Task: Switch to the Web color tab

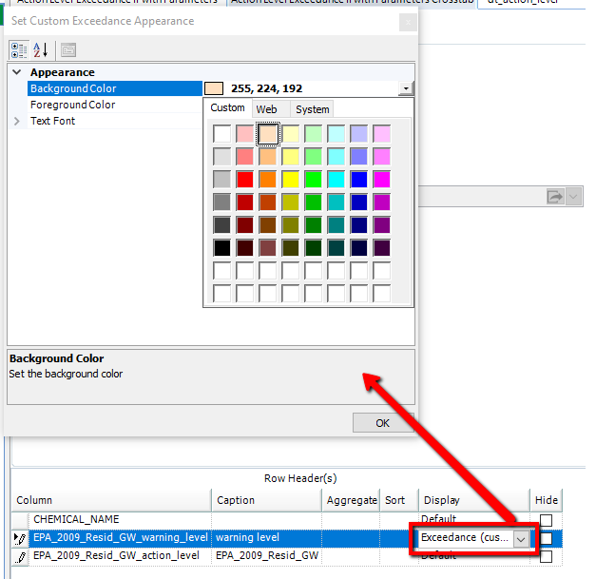Action: [x=266, y=109]
